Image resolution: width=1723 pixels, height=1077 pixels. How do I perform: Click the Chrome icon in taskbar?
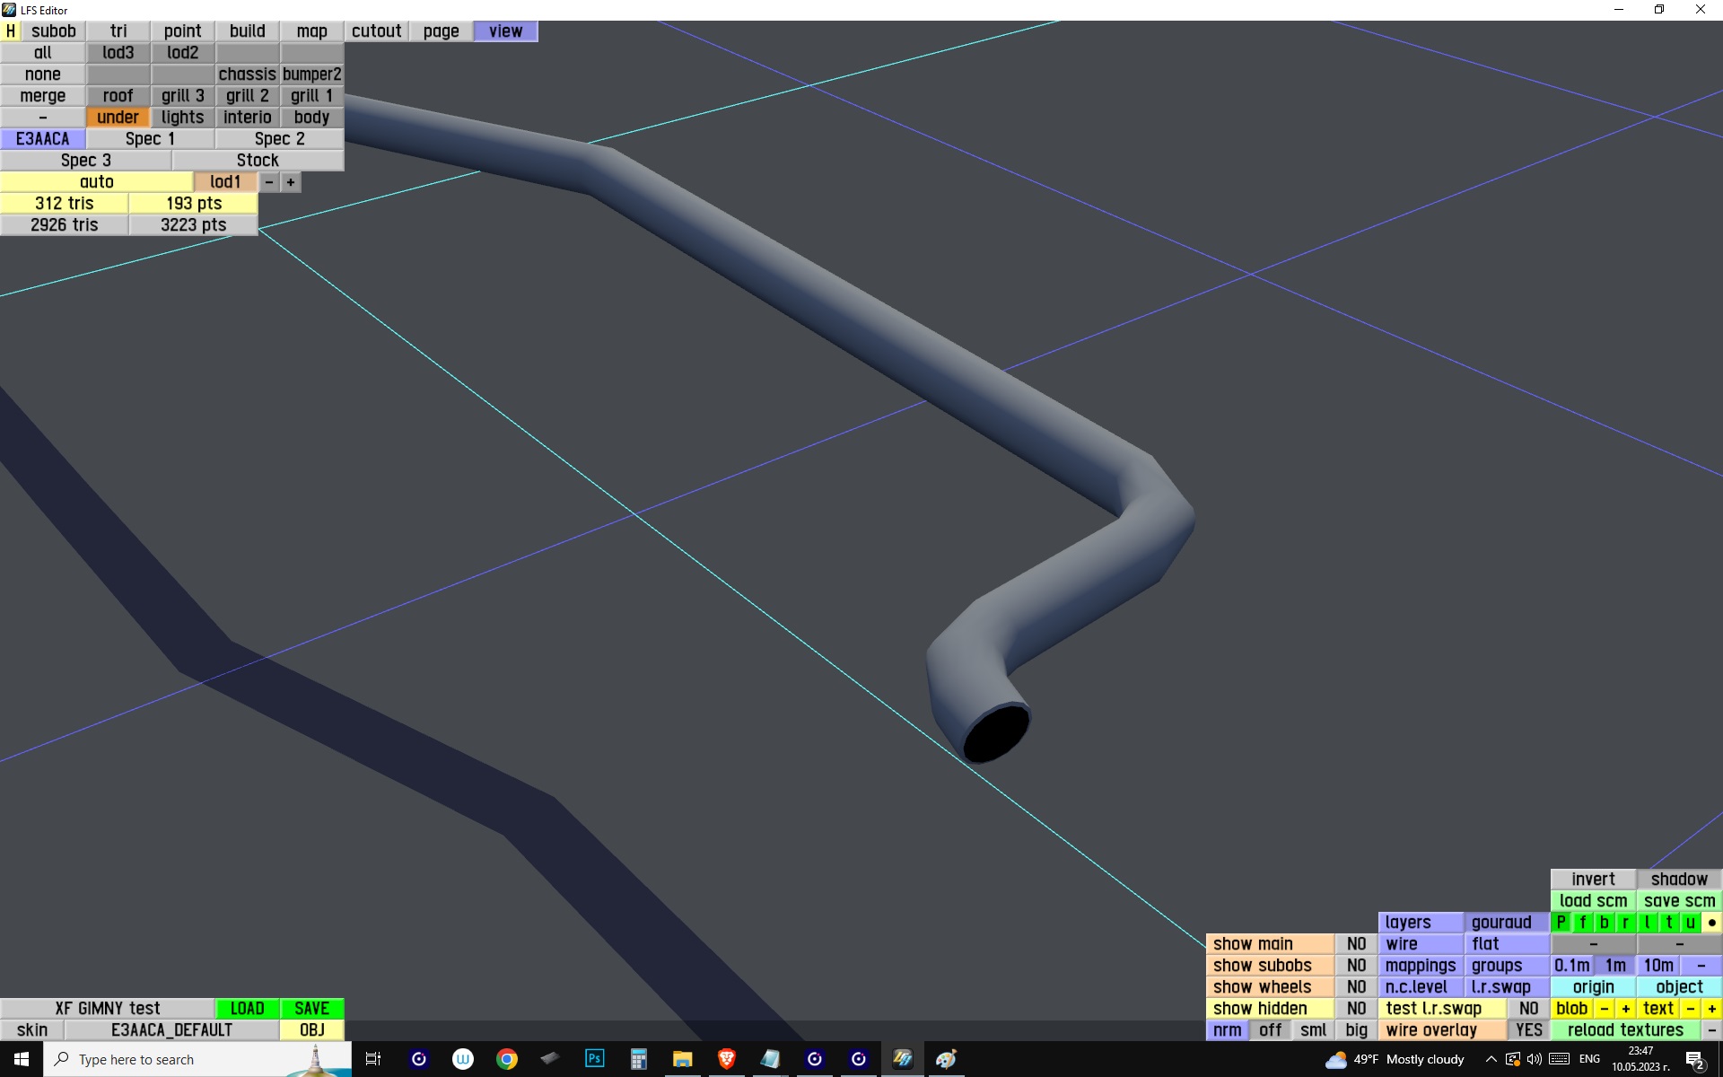(x=507, y=1059)
